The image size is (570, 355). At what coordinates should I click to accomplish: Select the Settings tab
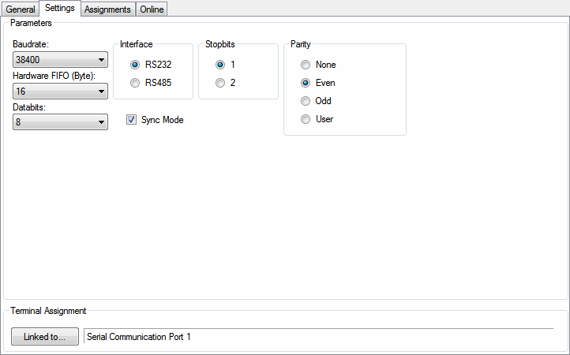pos(60,8)
